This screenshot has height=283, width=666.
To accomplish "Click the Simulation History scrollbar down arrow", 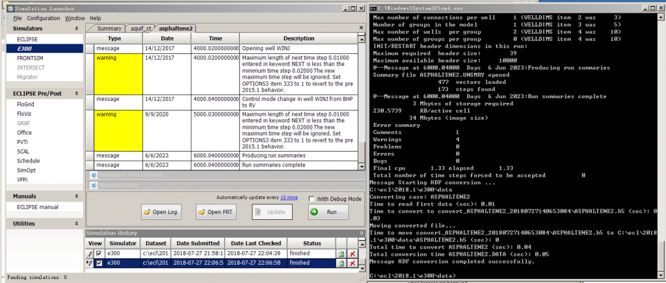I will [362, 269].
